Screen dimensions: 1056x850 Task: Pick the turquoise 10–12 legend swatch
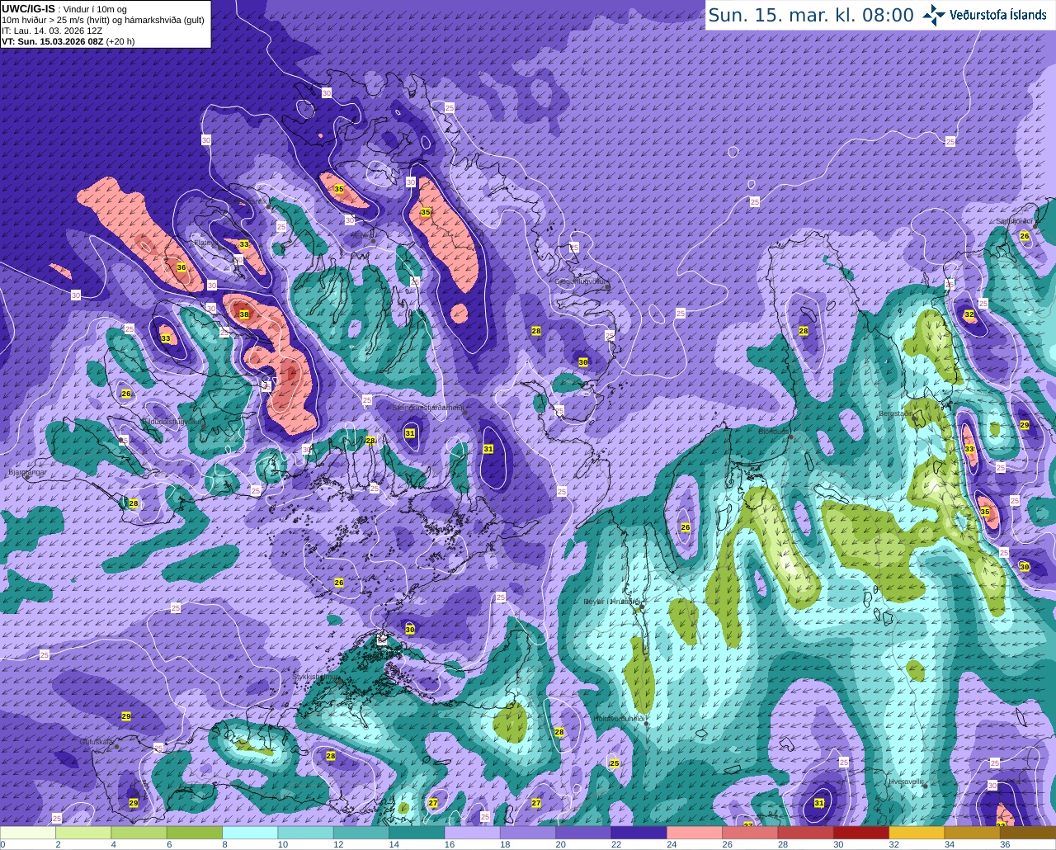tap(305, 833)
